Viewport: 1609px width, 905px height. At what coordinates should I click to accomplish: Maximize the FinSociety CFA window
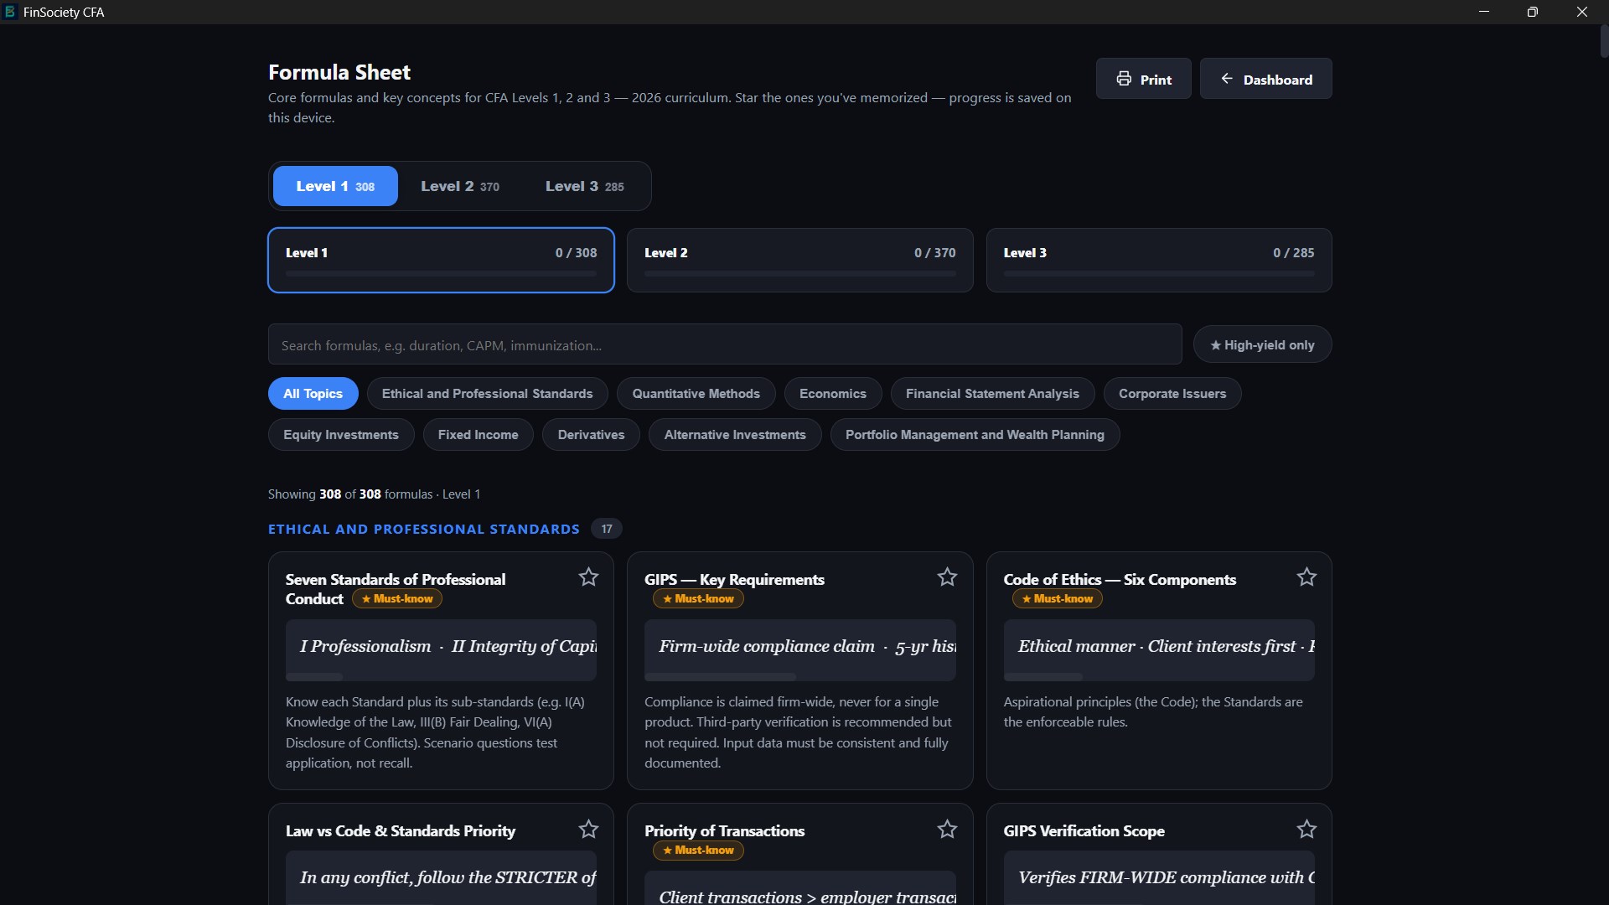[1533, 12]
